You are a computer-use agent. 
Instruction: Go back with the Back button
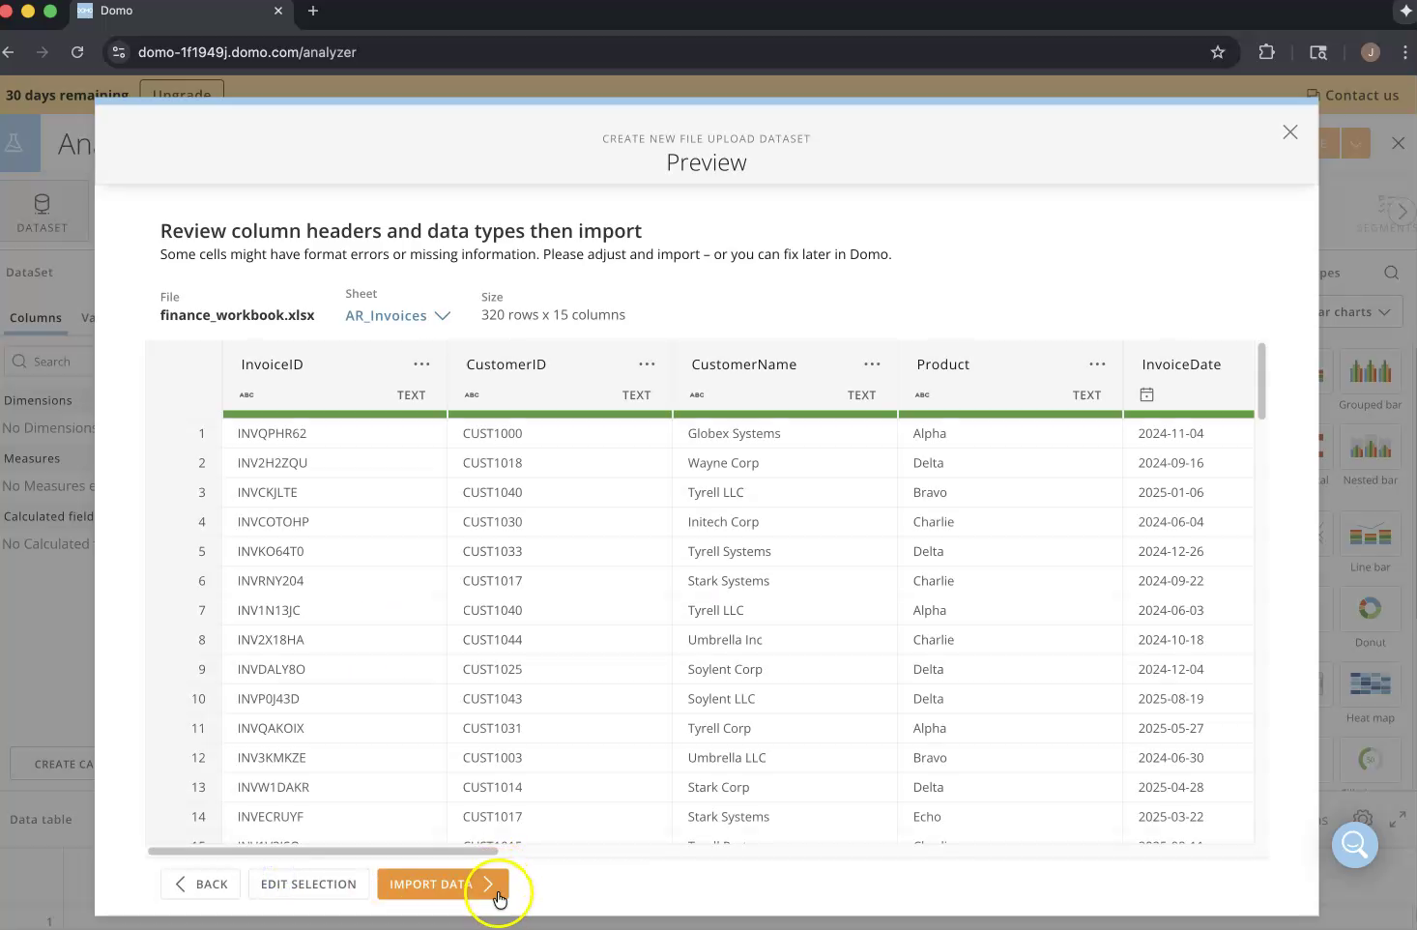tap(200, 884)
